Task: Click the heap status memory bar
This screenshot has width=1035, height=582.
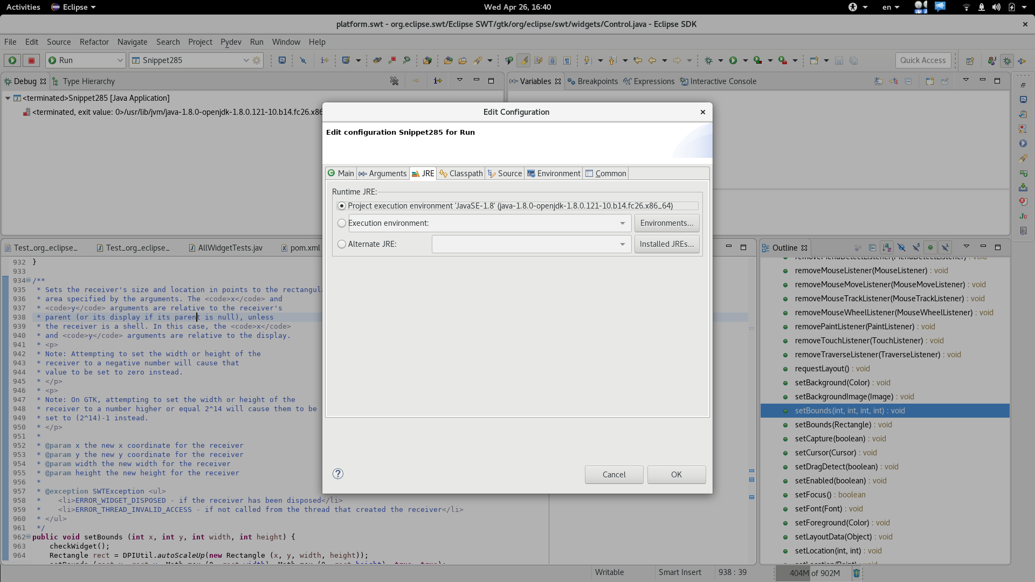Action: coord(813,573)
